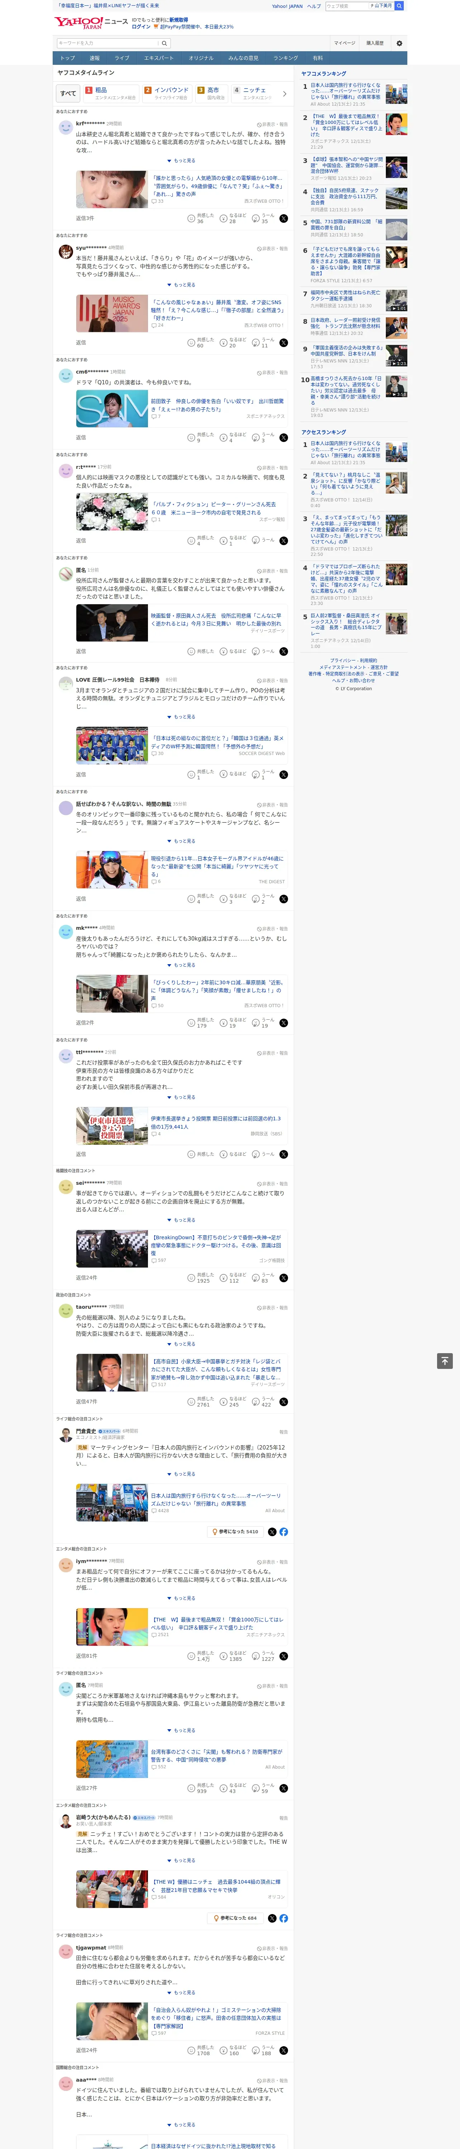Share sei comment on X
Viewport: 460px width, 2149px height.
284,1277
